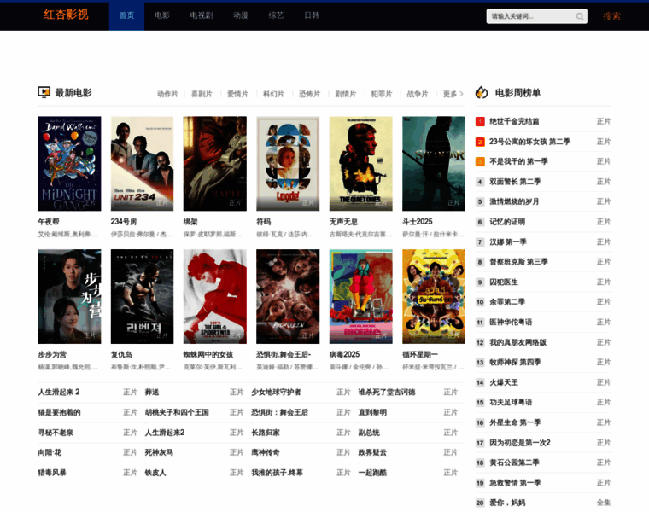Open 囚犯医生 chart entry
The image size is (649, 512).
coord(504,282)
